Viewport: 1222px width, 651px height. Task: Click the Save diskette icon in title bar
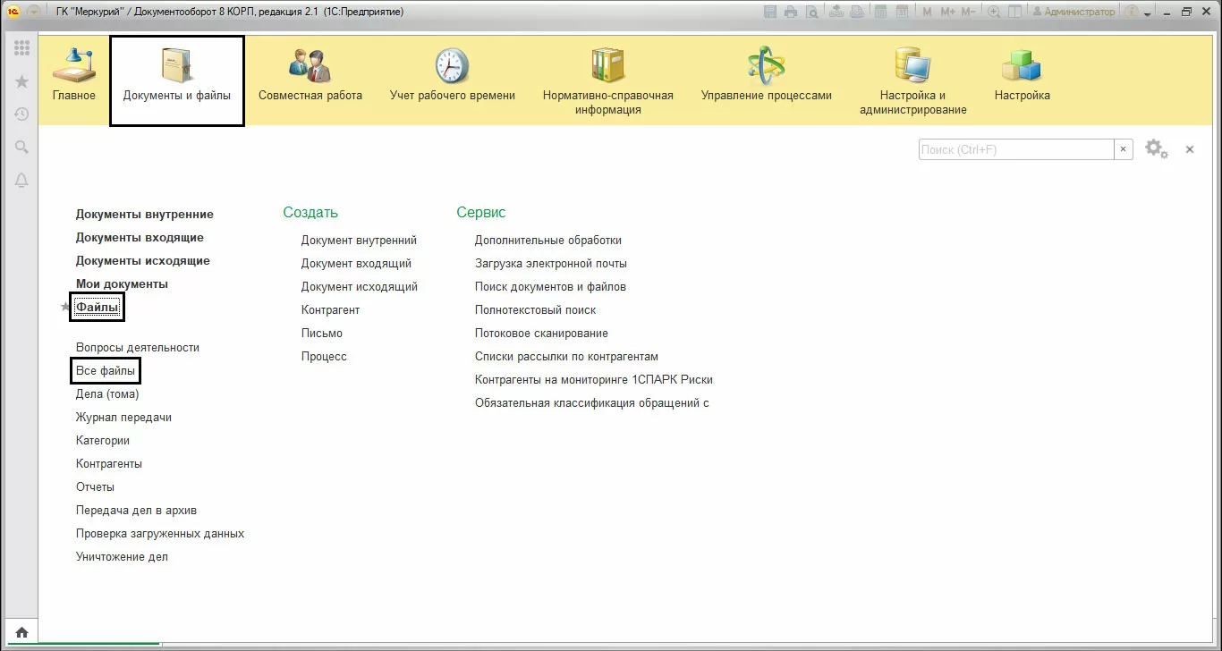771,13
